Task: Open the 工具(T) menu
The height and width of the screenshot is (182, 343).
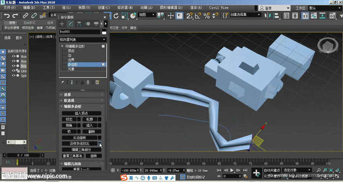Action: tap(49, 8)
